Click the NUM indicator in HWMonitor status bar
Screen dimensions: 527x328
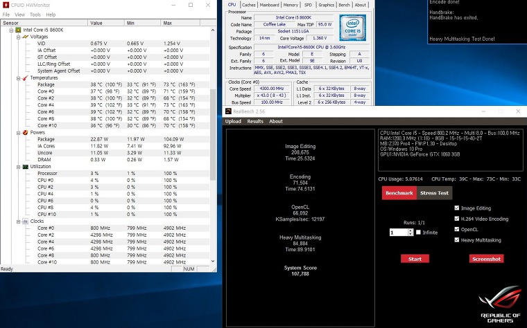(x=189, y=269)
